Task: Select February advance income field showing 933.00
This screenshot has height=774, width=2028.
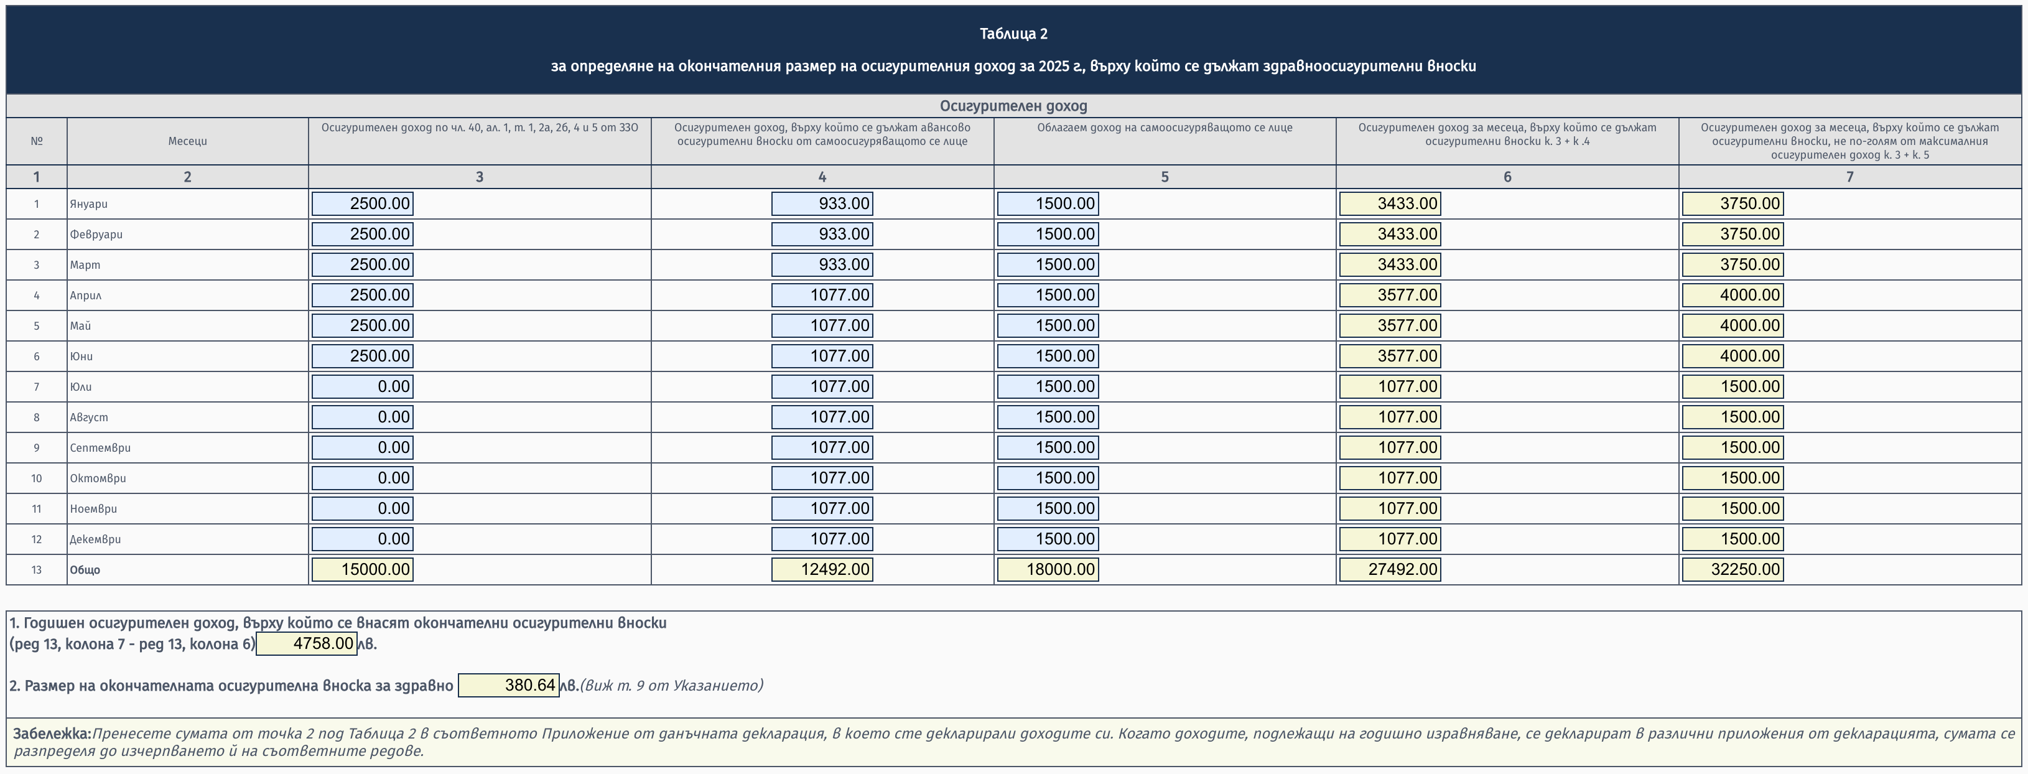Action: [x=822, y=234]
